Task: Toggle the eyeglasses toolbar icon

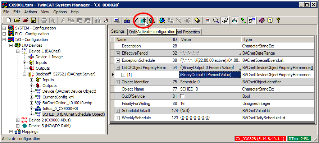Action: point(235,20)
